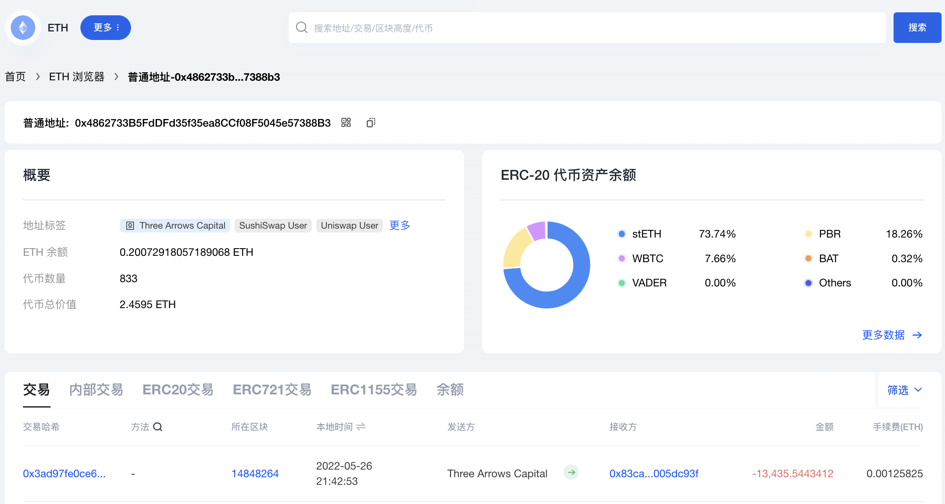Image resolution: width=945 pixels, height=504 pixels.
Task: Copy the address with copy icon
Action: 371,123
